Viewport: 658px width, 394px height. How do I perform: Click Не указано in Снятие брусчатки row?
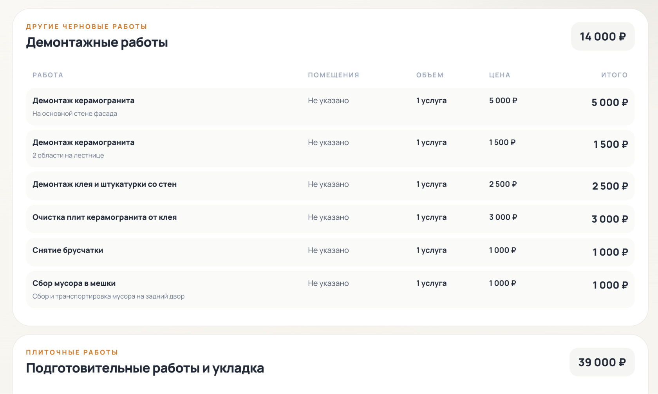tap(328, 250)
